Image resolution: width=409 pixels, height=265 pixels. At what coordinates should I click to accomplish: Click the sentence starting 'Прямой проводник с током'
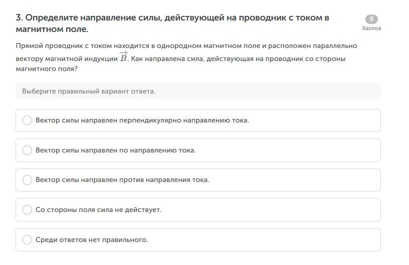click(185, 45)
